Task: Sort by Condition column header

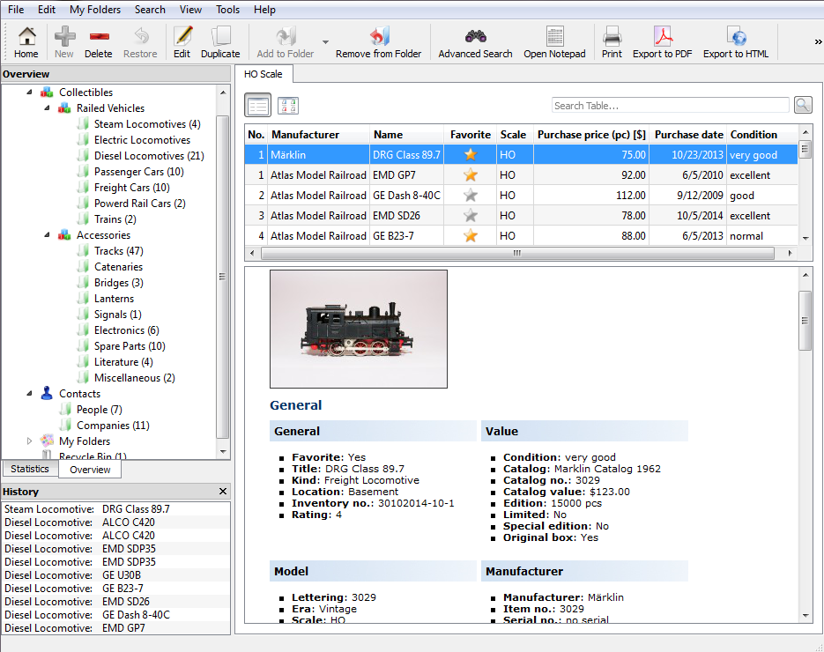Action: [x=762, y=135]
